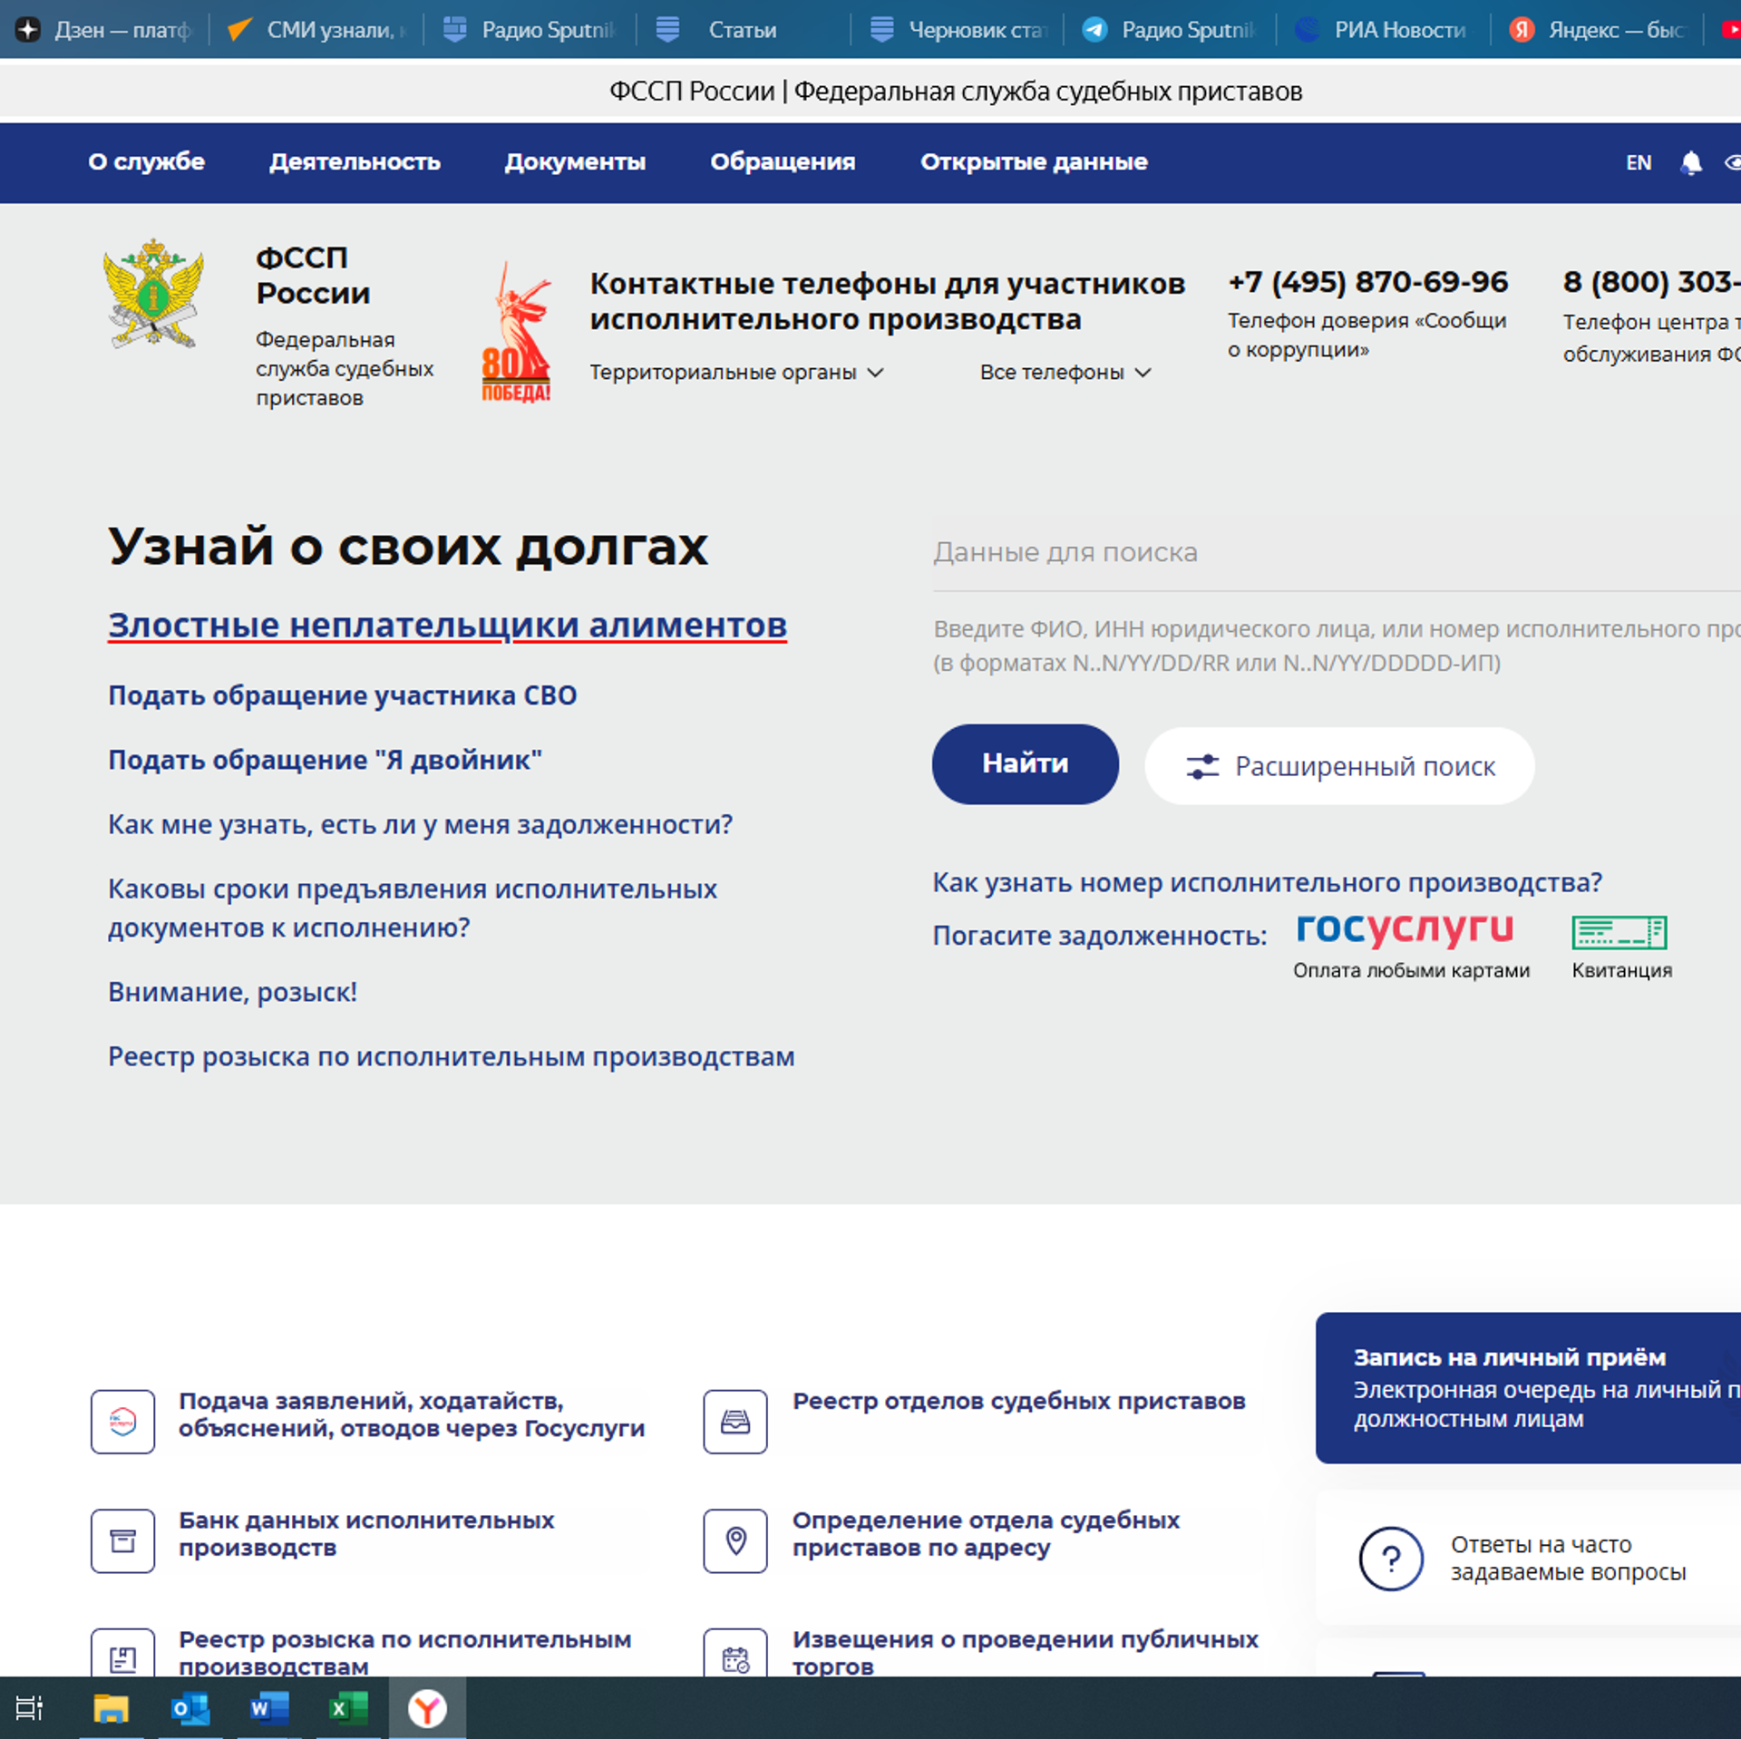This screenshot has height=1739, width=1741.
Task: Open Реестр отделов судебных приставов icon
Action: pos(735,1422)
